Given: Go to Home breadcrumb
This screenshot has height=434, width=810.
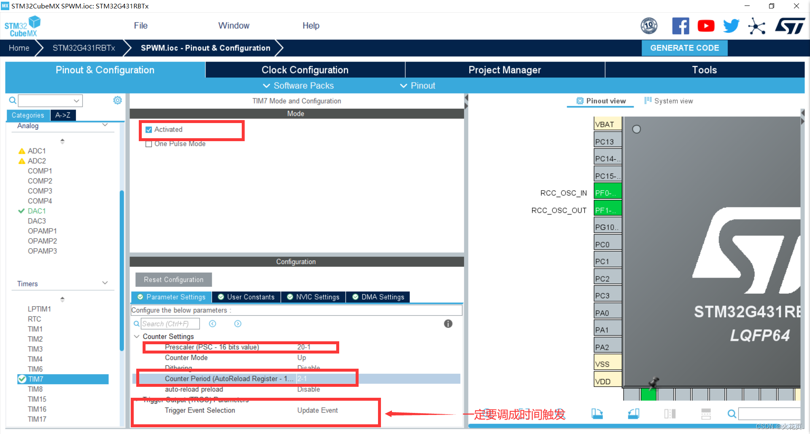Looking at the screenshot, I should pos(19,48).
